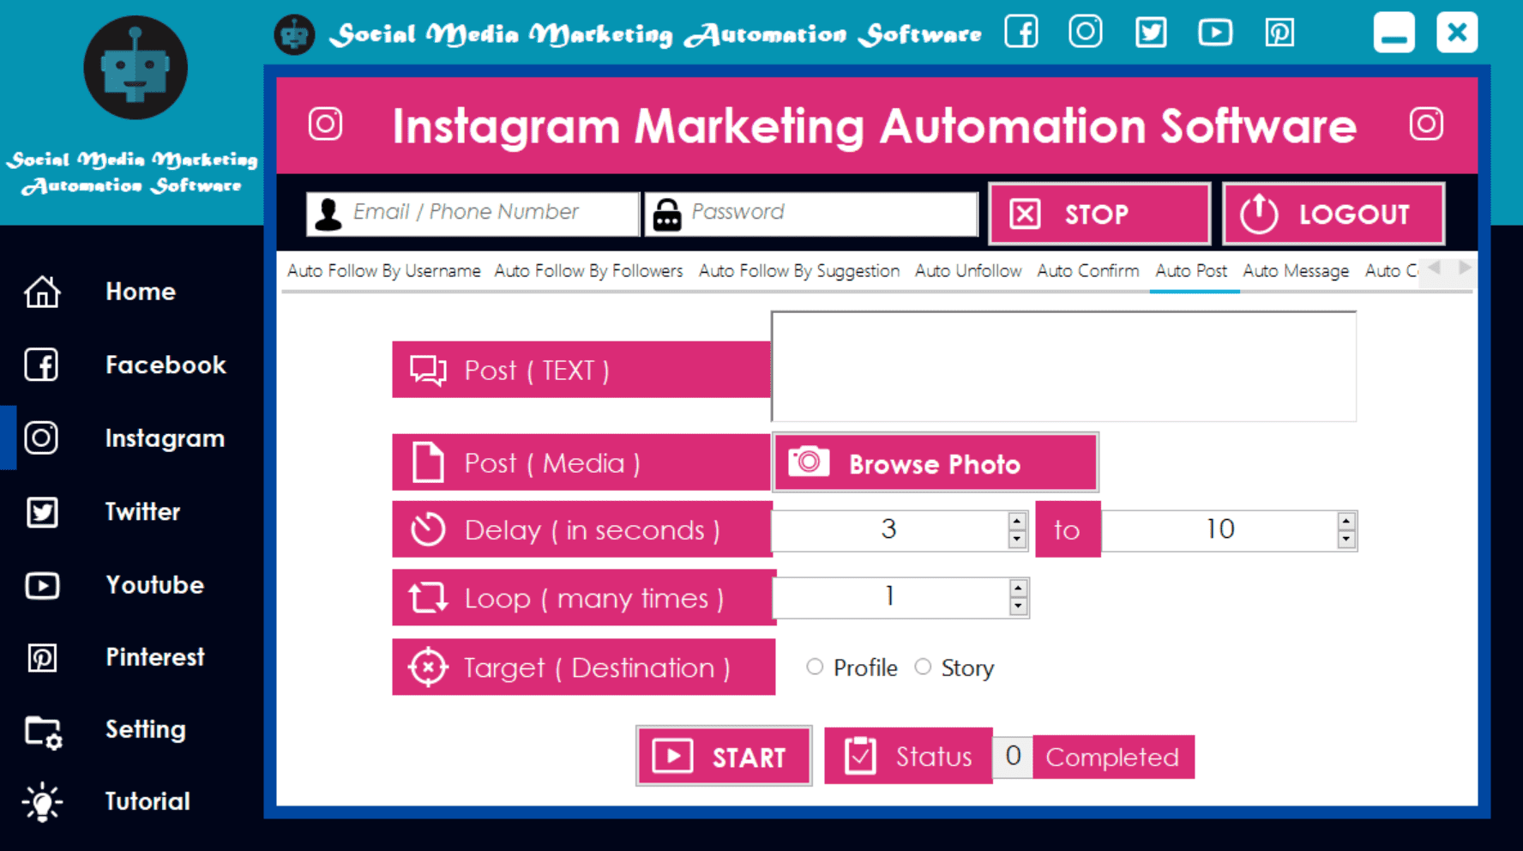1523x851 pixels.
Task: Select the Story radio button
Action: pos(923,667)
